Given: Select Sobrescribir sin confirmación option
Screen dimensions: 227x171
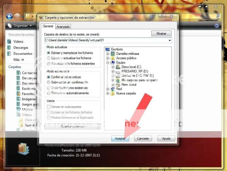Looking at the screenshot, I should click(x=68, y=82).
